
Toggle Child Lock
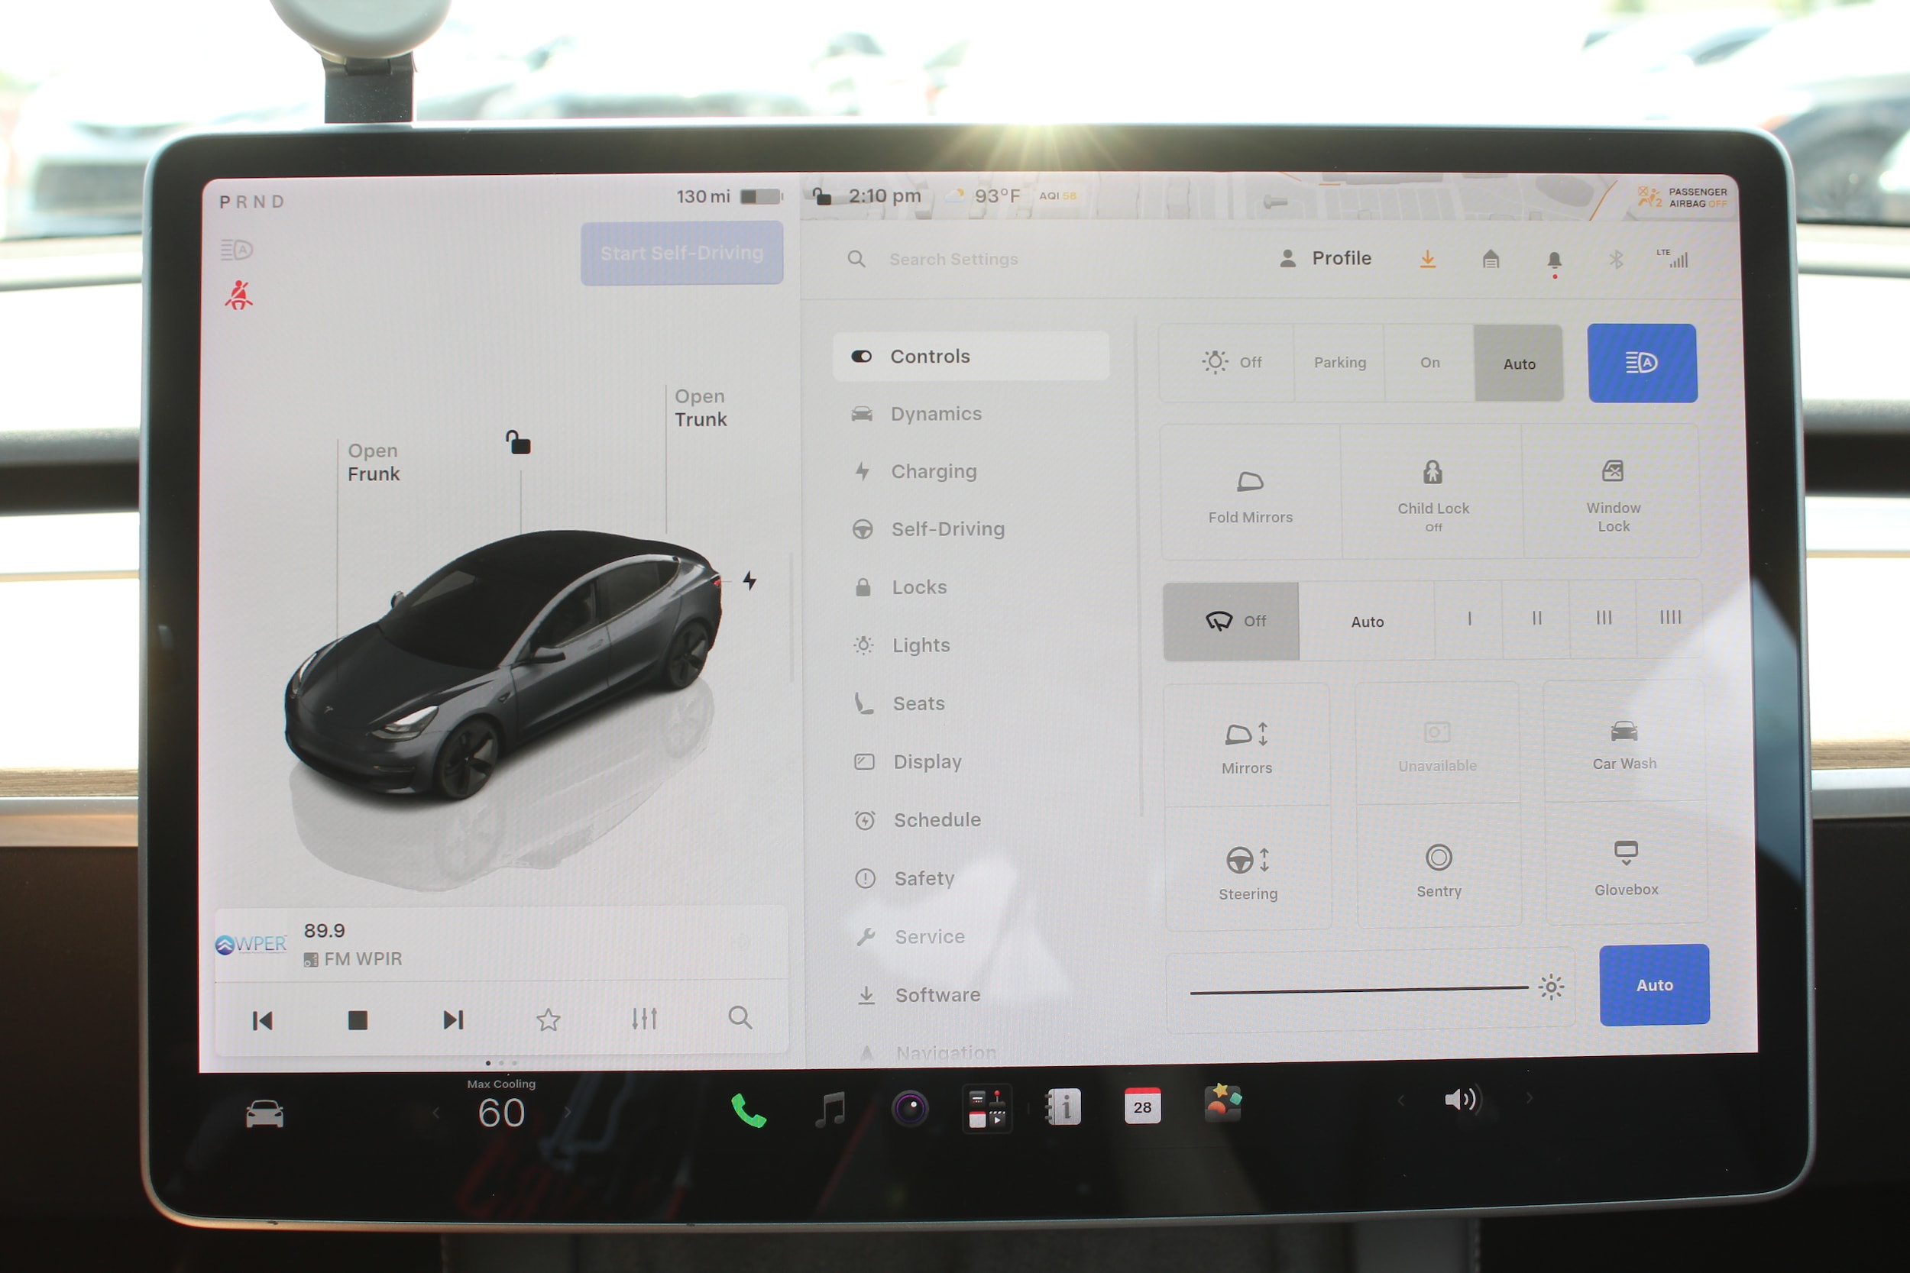click(1432, 492)
